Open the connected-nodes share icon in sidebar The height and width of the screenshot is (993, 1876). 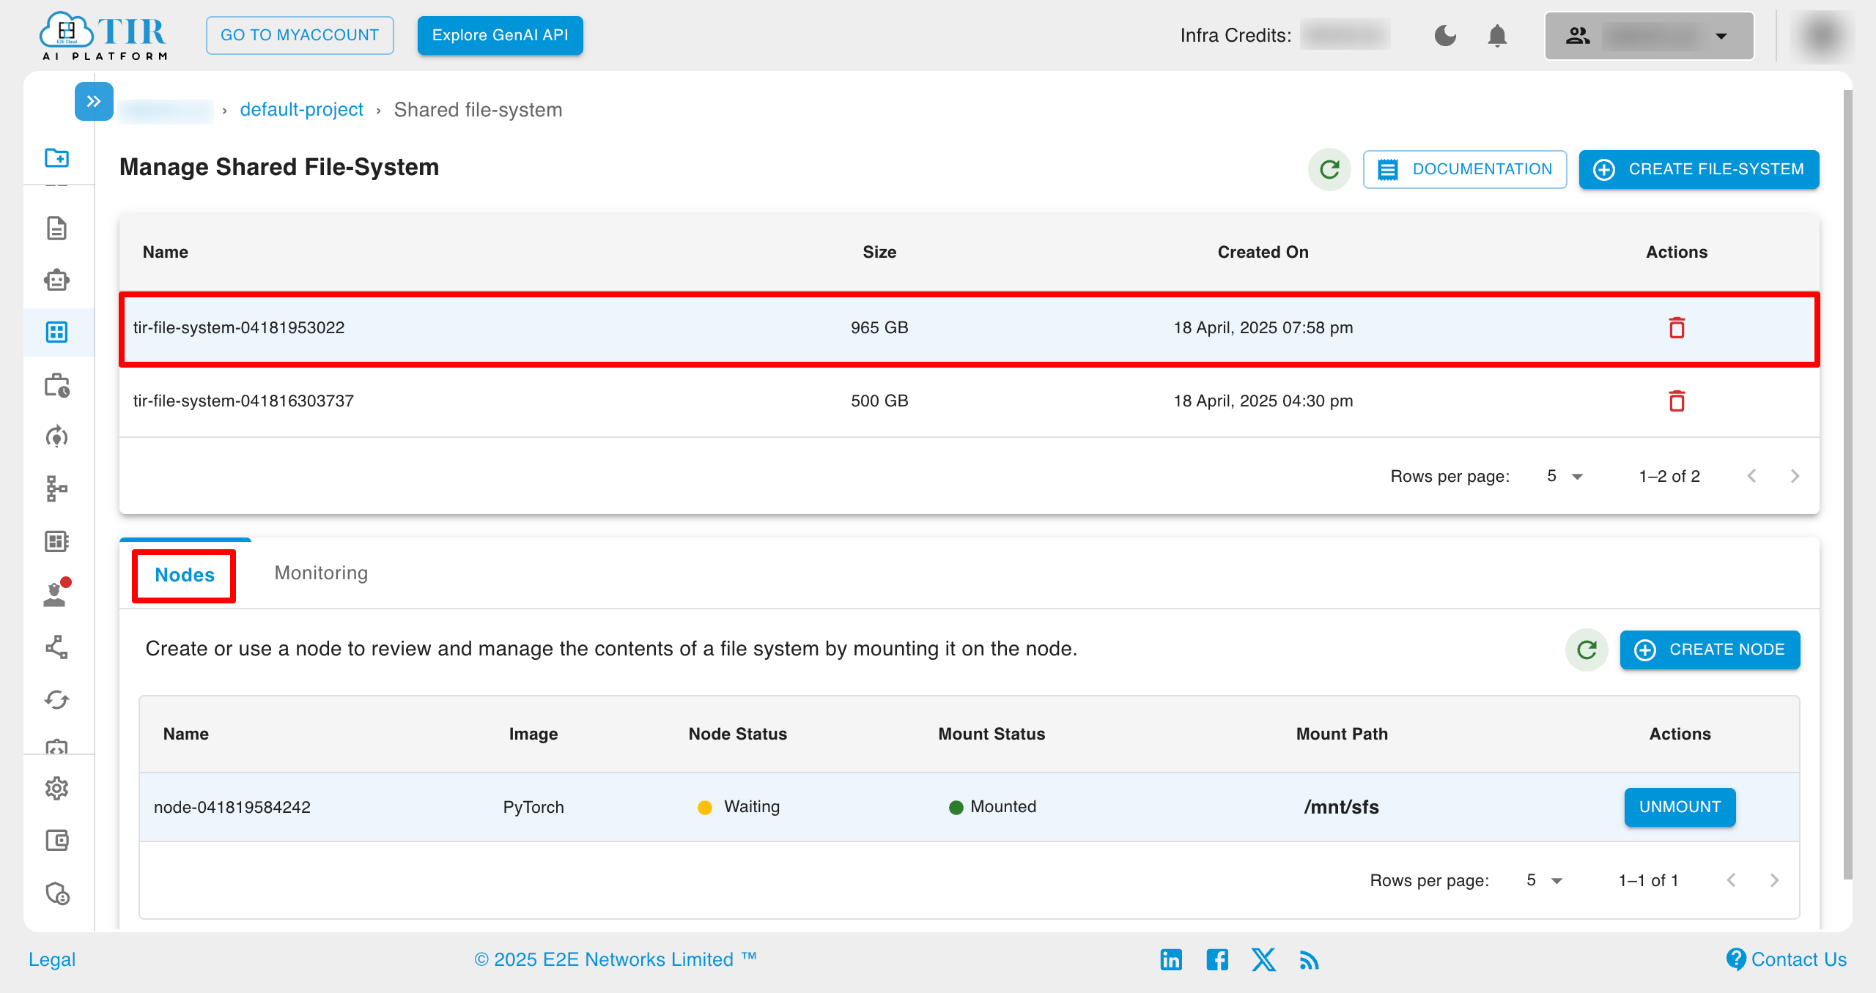[56, 647]
